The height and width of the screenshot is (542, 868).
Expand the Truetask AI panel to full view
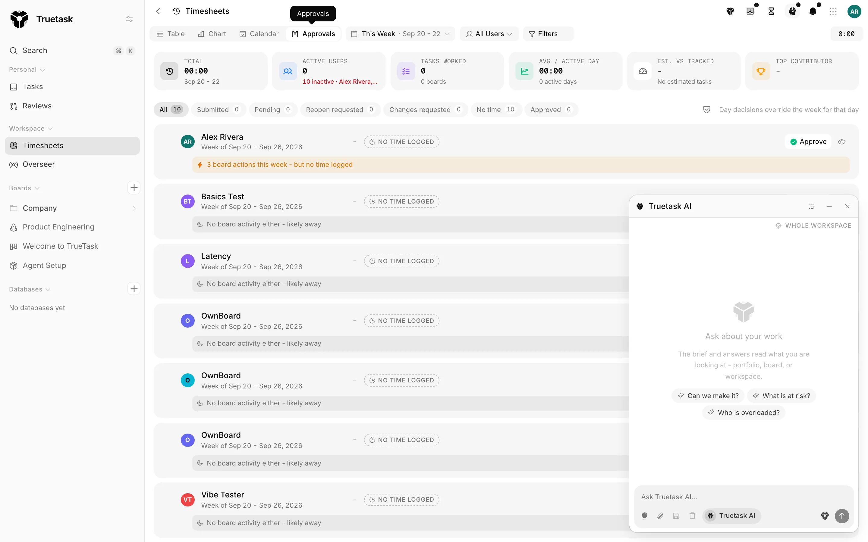(811, 206)
